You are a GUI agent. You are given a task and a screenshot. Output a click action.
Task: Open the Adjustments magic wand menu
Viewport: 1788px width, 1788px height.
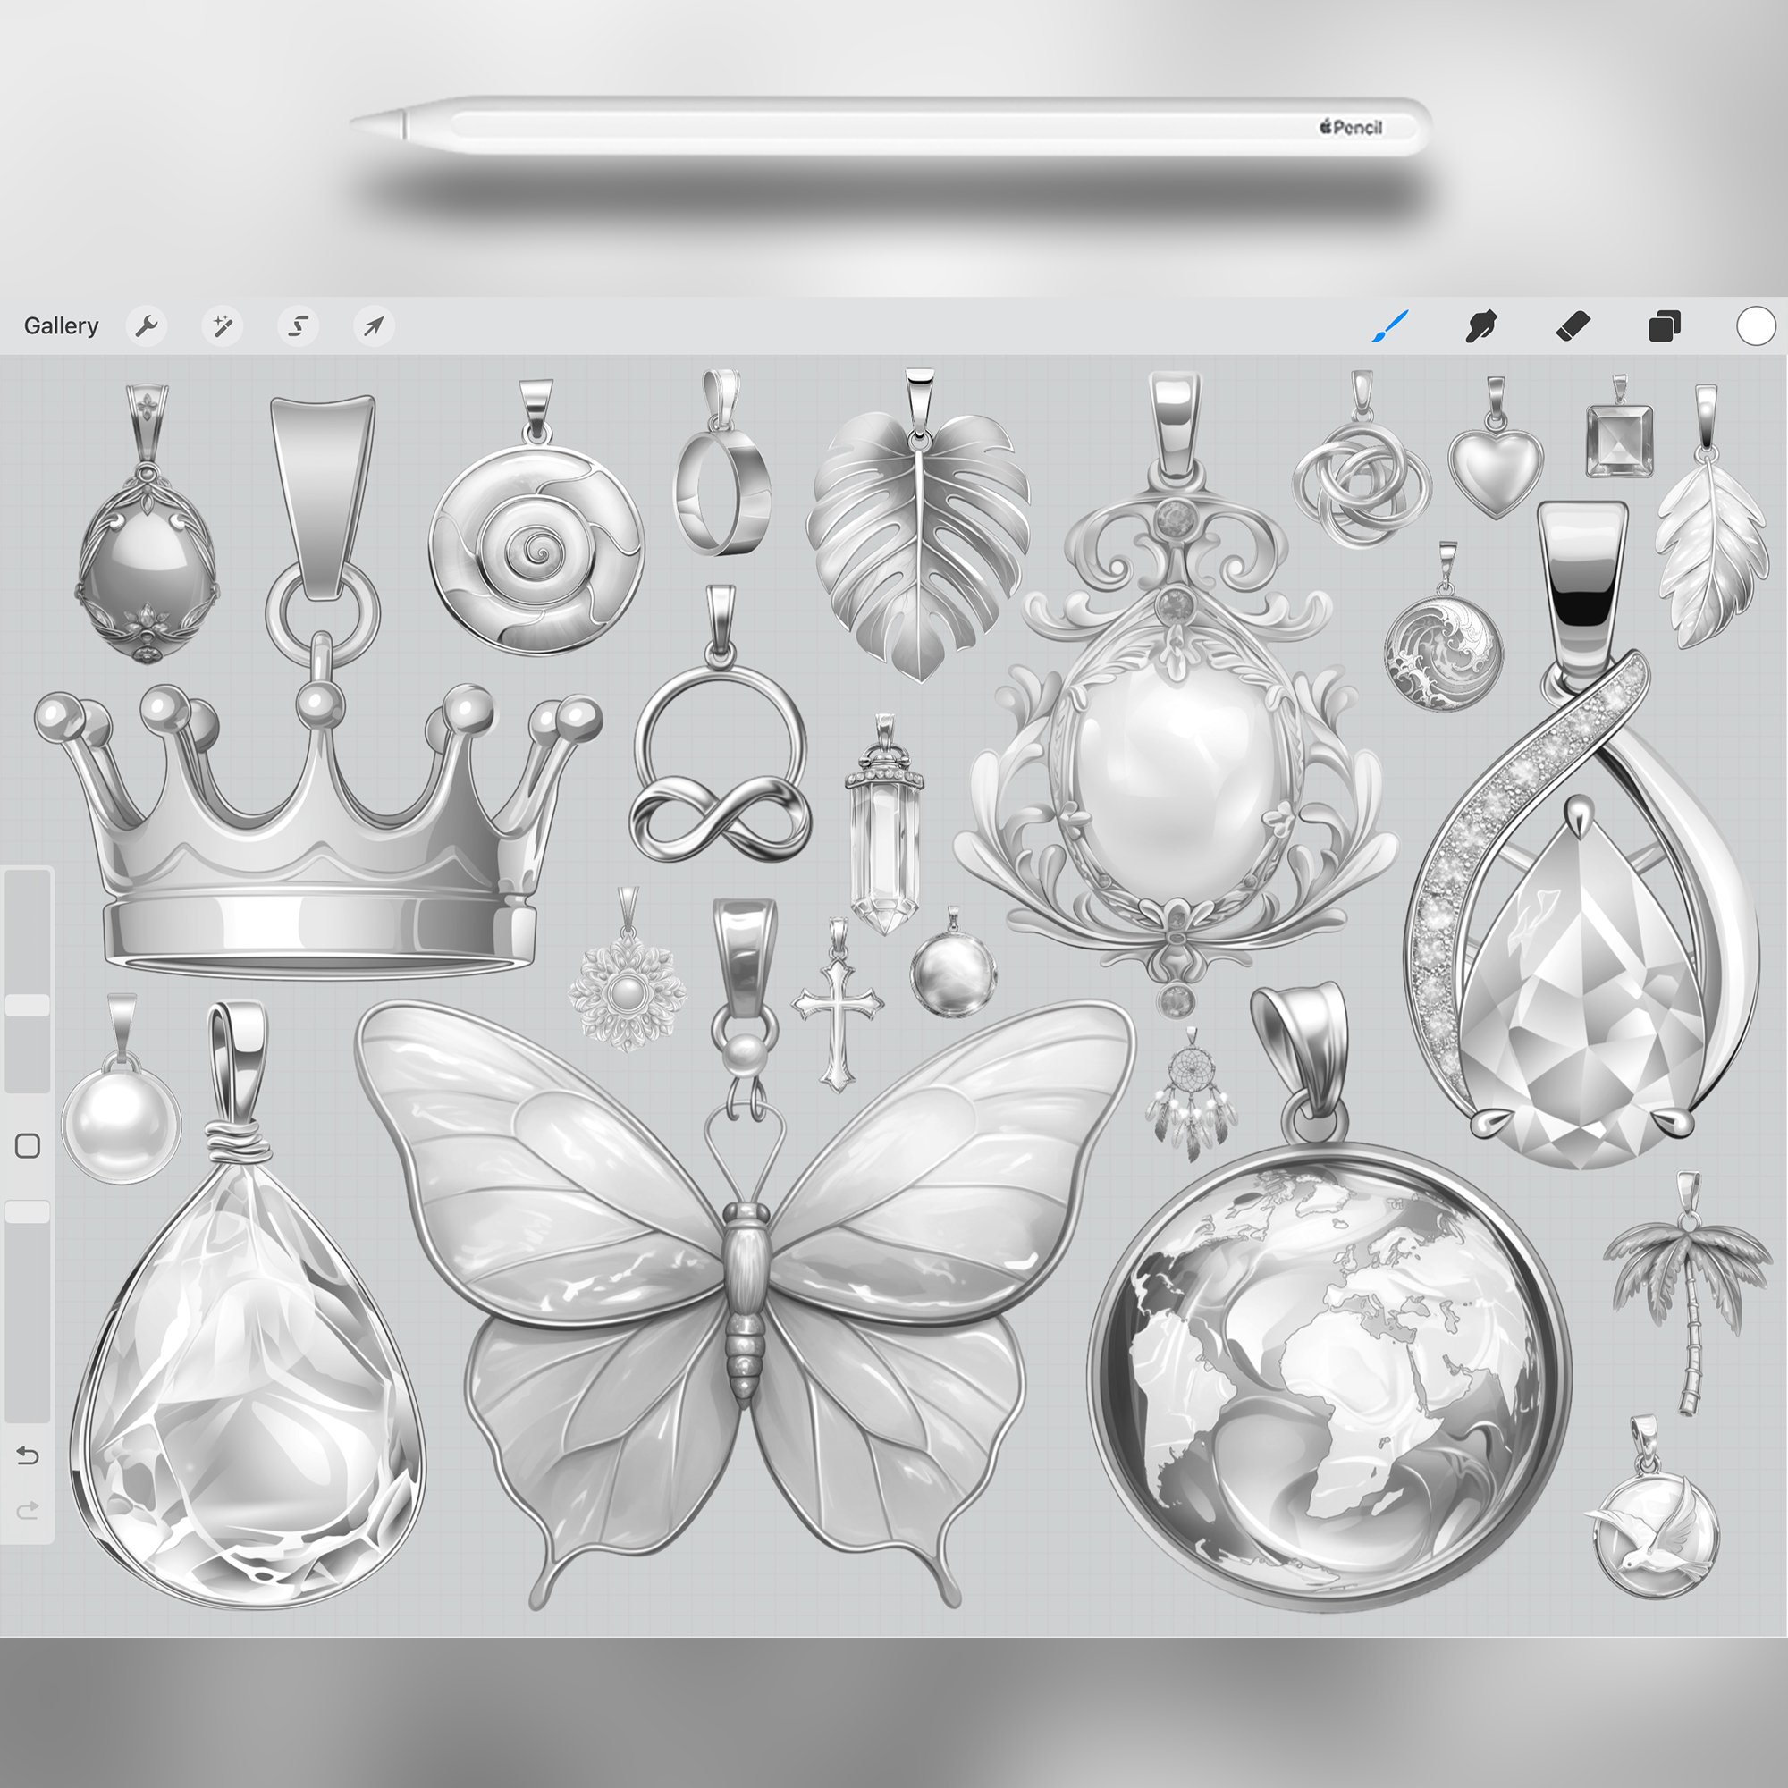coord(222,325)
